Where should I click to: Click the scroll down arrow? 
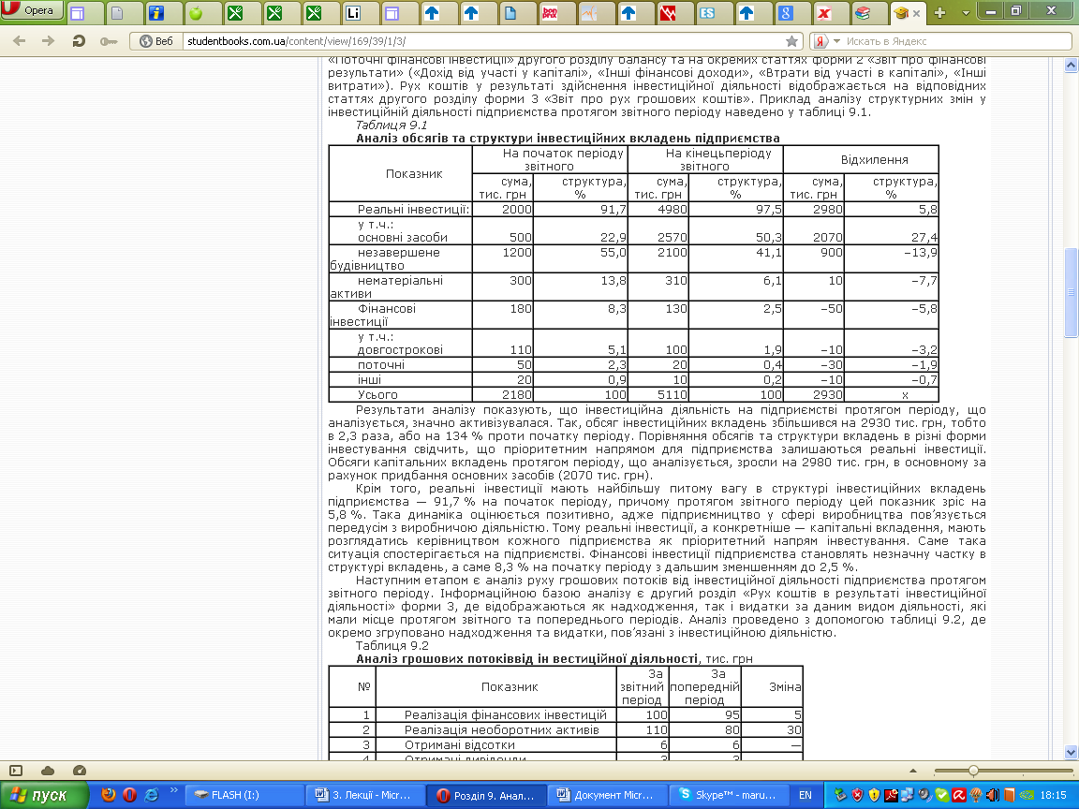pyautogui.click(x=1071, y=752)
